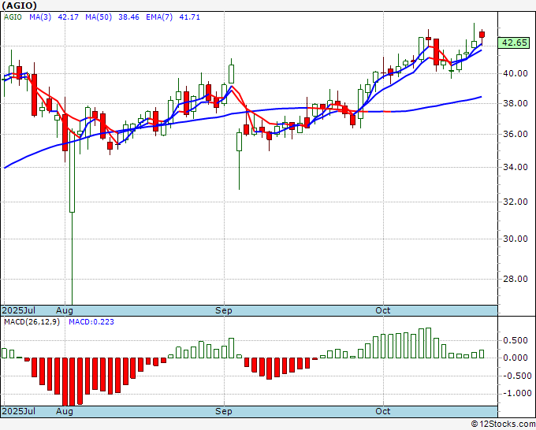Click the AGIO ticker legend label
Viewport: 536px width, 430px height.
pyautogui.click(x=13, y=17)
